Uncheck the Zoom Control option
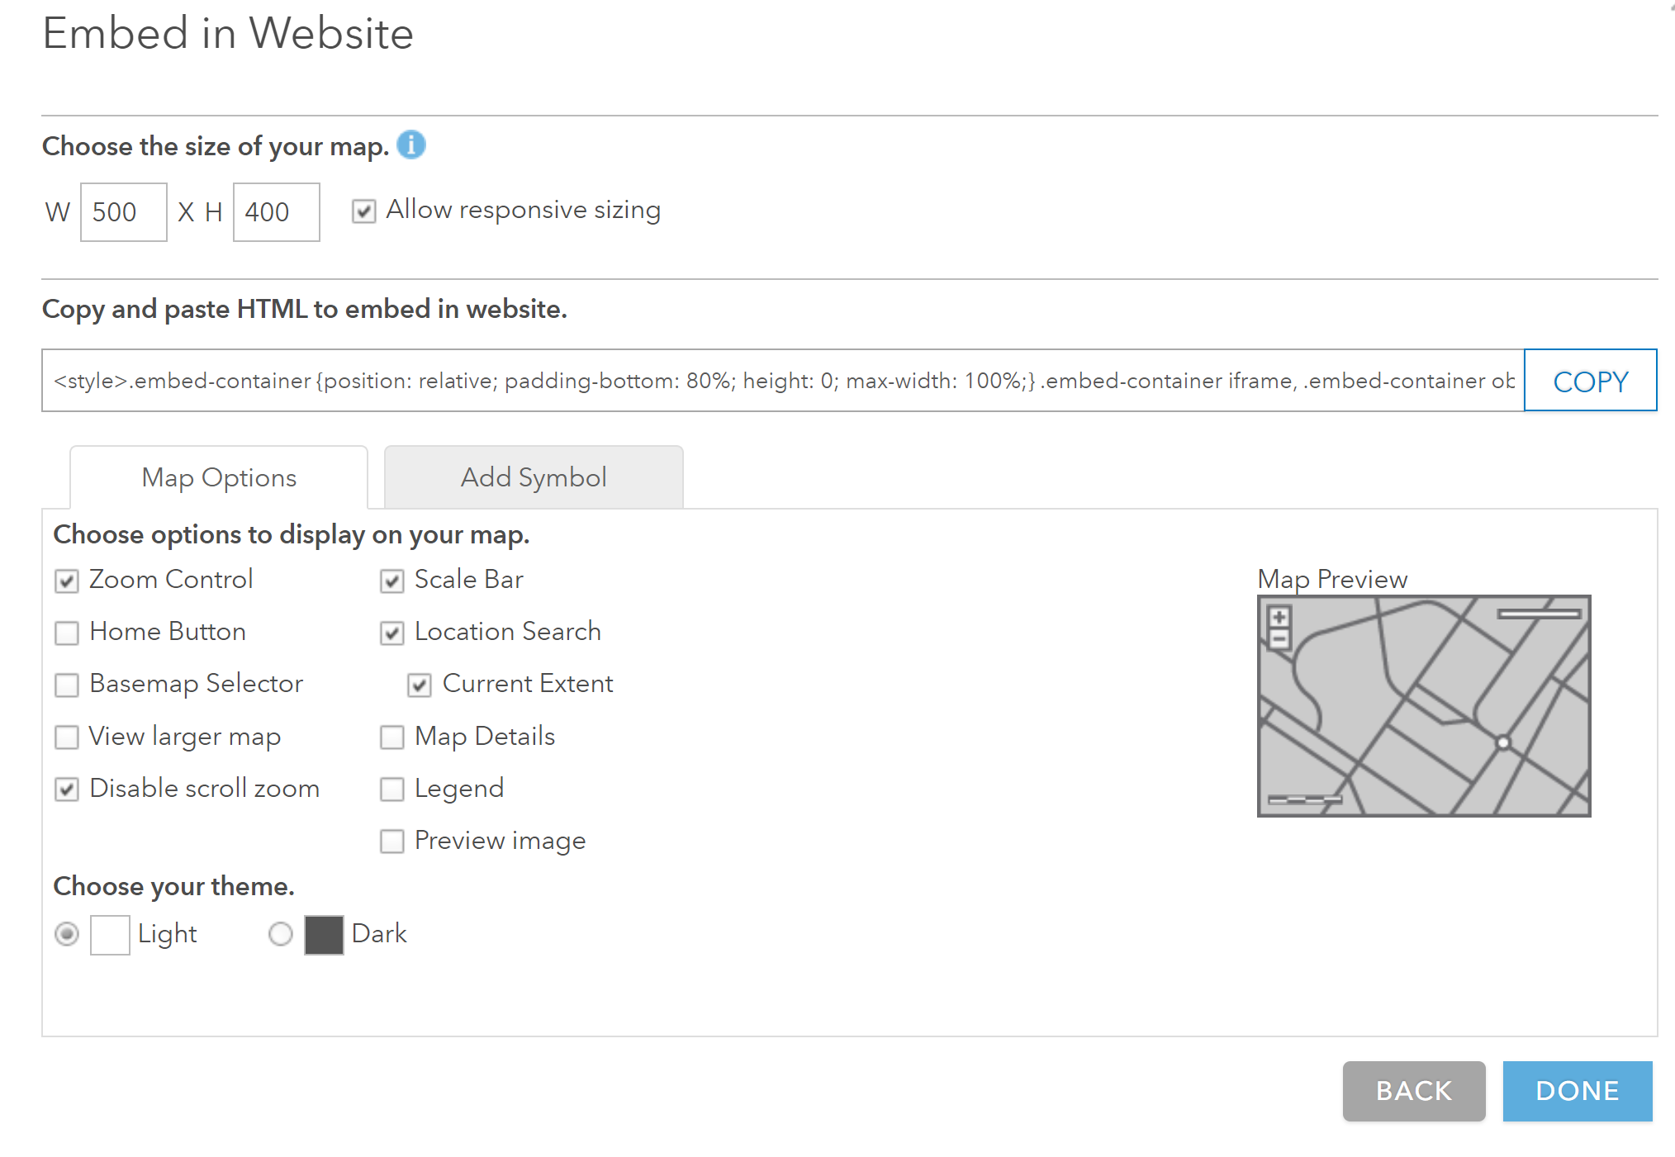 pos(67,581)
